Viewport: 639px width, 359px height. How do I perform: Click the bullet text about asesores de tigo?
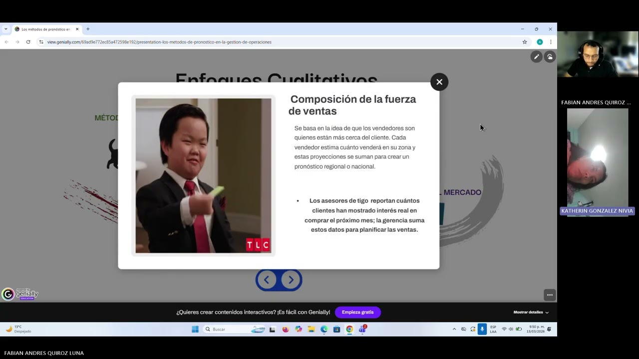pyautogui.click(x=364, y=215)
